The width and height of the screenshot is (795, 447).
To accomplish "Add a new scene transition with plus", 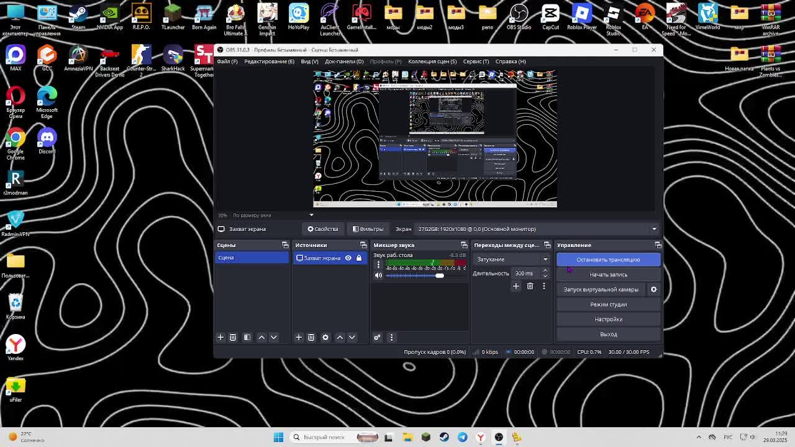I will pyautogui.click(x=516, y=286).
